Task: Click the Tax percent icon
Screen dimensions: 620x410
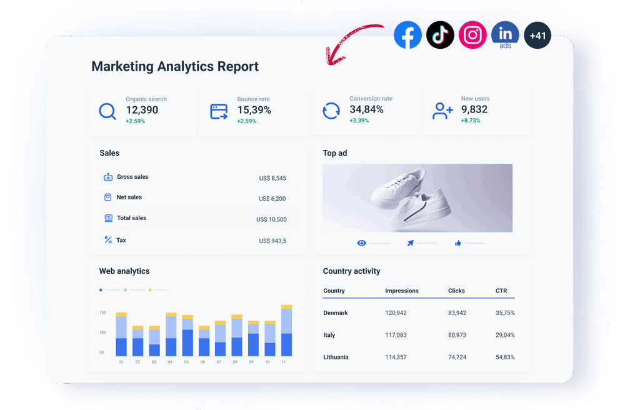Action: [107, 239]
